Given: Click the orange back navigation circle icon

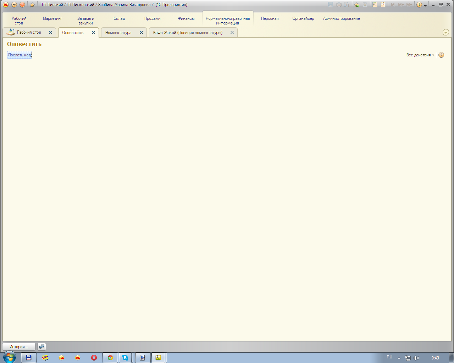Looking at the screenshot, I should pyautogui.click(x=22, y=5).
